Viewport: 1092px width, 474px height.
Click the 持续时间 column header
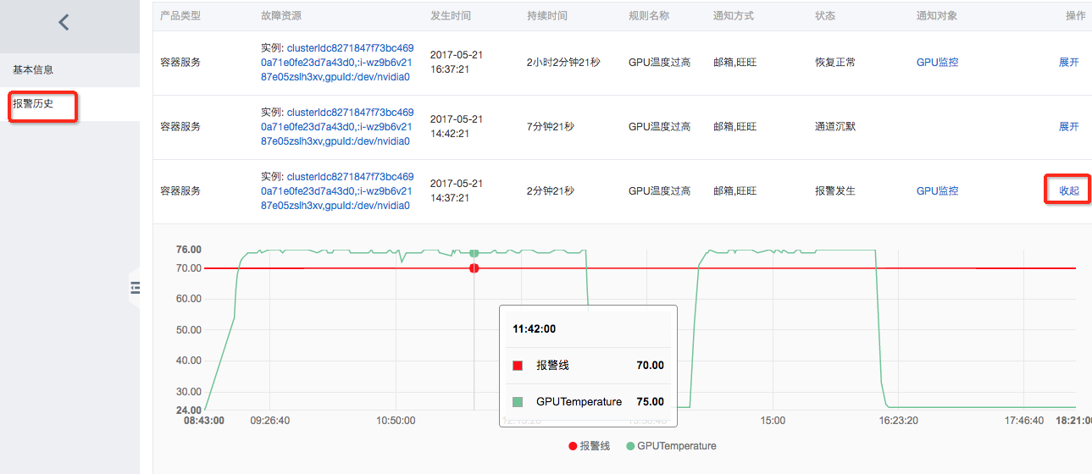pos(547,16)
